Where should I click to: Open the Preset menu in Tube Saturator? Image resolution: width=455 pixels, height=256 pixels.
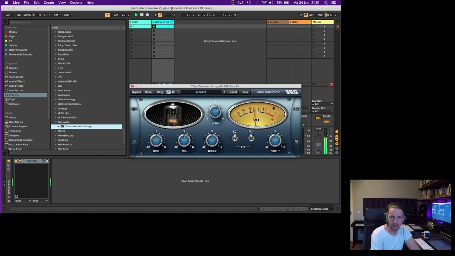pos(232,92)
